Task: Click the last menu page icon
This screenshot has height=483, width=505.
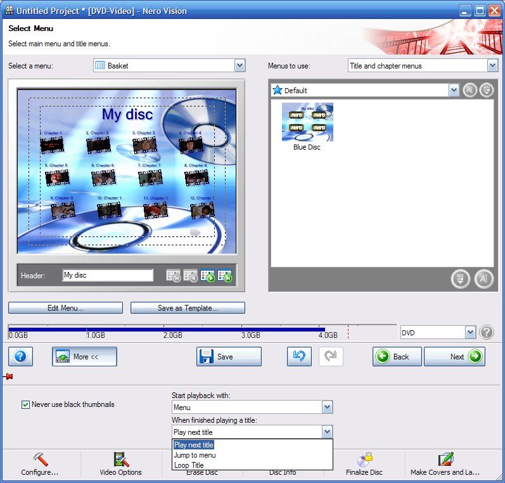Action: click(x=224, y=276)
